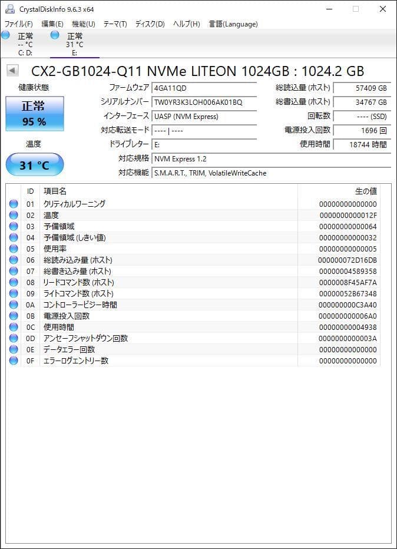
Task: Click blue status orb of C: D: disk
Action: click(x=5, y=35)
